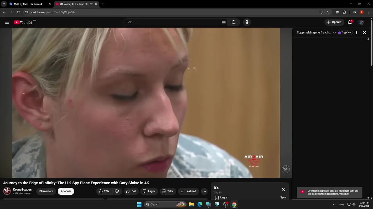
Task: Select the 487k abonnenter subscriber count
Action: [22, 193]
